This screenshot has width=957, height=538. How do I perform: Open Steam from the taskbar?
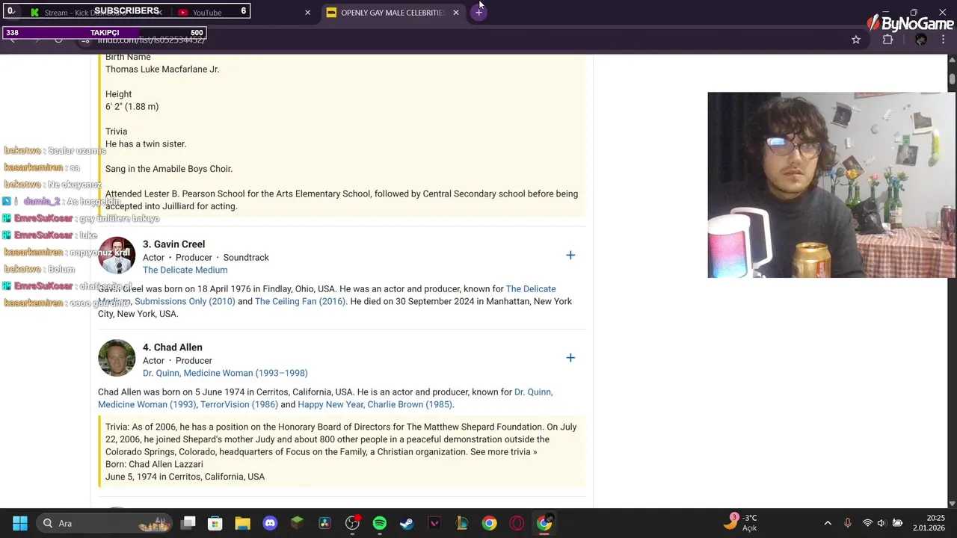[x=407, y=523]
